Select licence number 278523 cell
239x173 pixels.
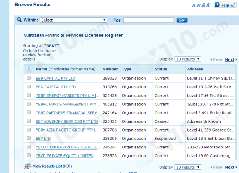pyautogui.click(x=110, y=156)
